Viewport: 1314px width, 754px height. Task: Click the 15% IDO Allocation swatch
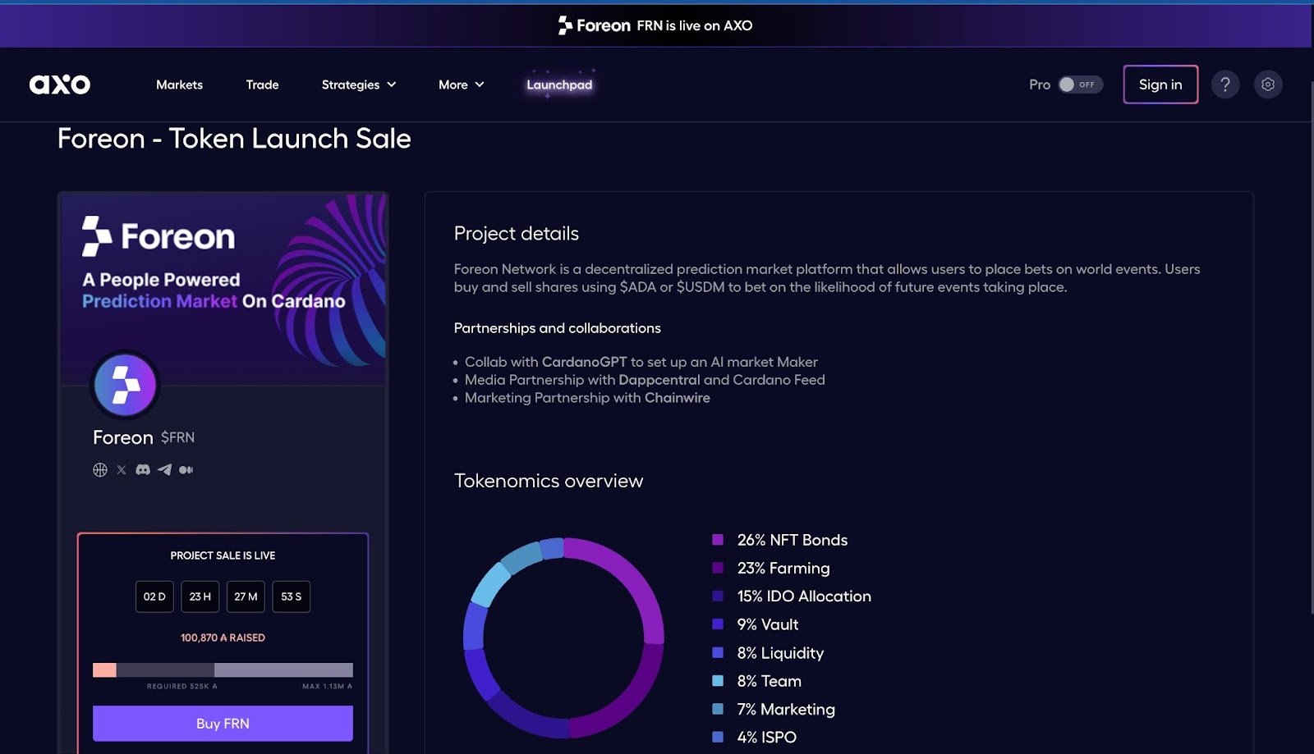(718, 596)
